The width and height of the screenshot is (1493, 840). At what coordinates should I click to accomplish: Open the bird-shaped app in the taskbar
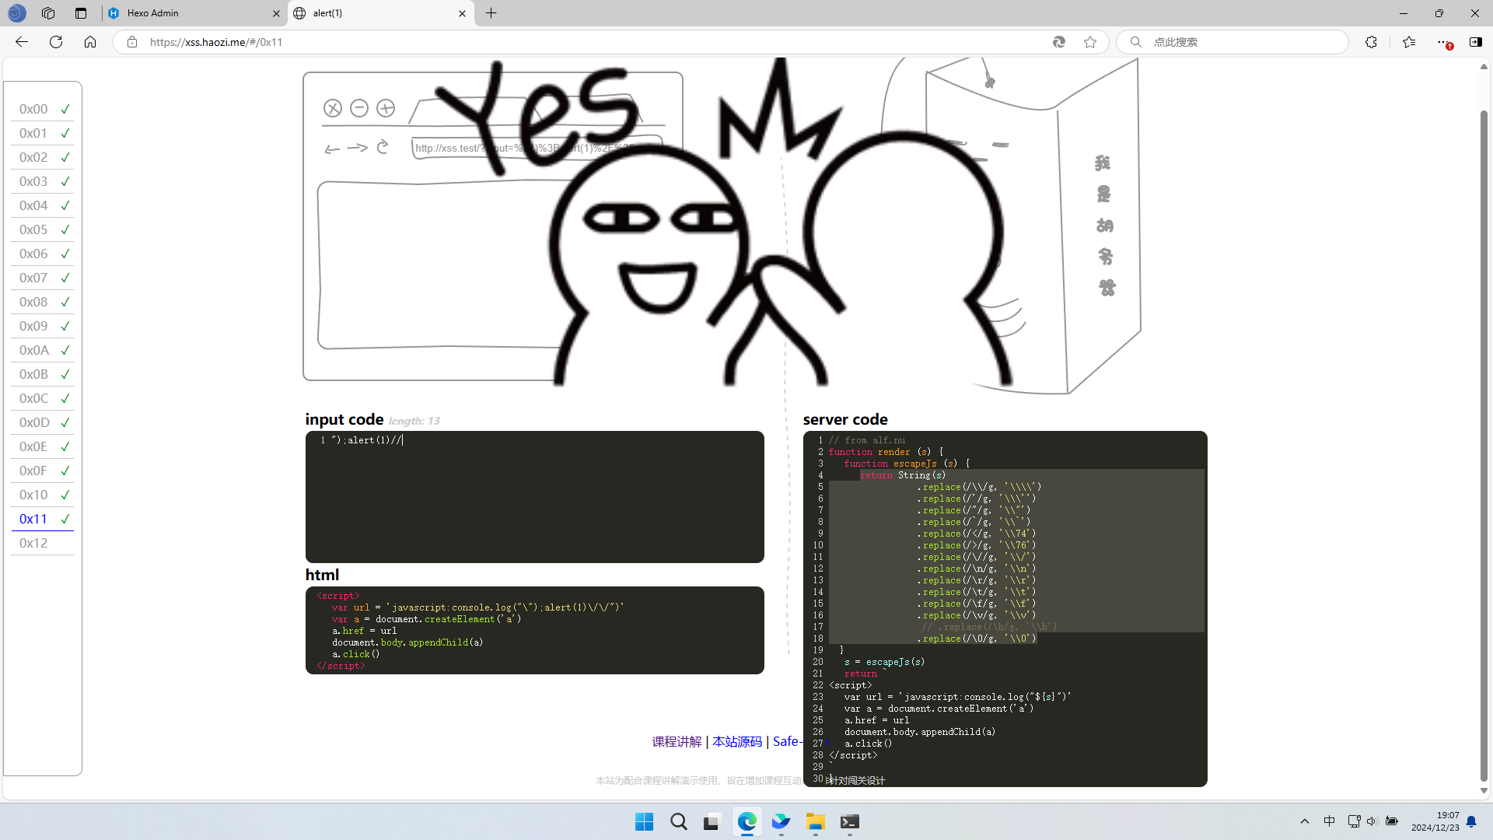(x=781, y=822)
